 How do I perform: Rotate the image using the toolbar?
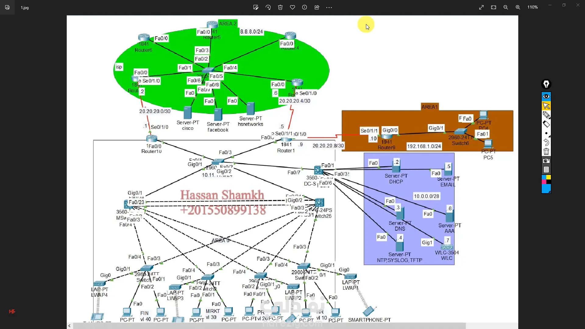coord(268,7)
